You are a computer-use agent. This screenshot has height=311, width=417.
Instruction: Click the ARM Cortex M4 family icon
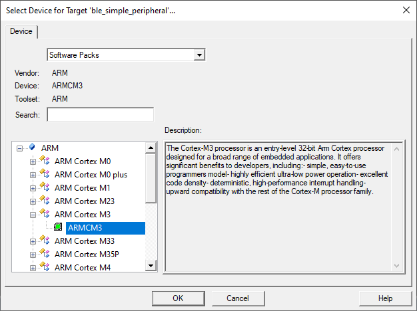pos(45,266)
